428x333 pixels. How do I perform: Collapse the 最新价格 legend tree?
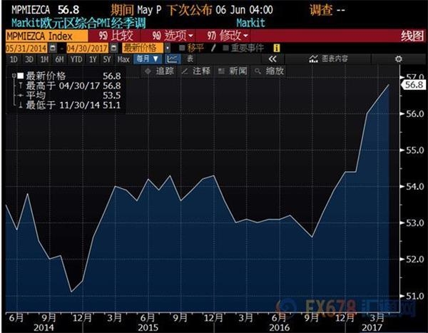(14, 76)
